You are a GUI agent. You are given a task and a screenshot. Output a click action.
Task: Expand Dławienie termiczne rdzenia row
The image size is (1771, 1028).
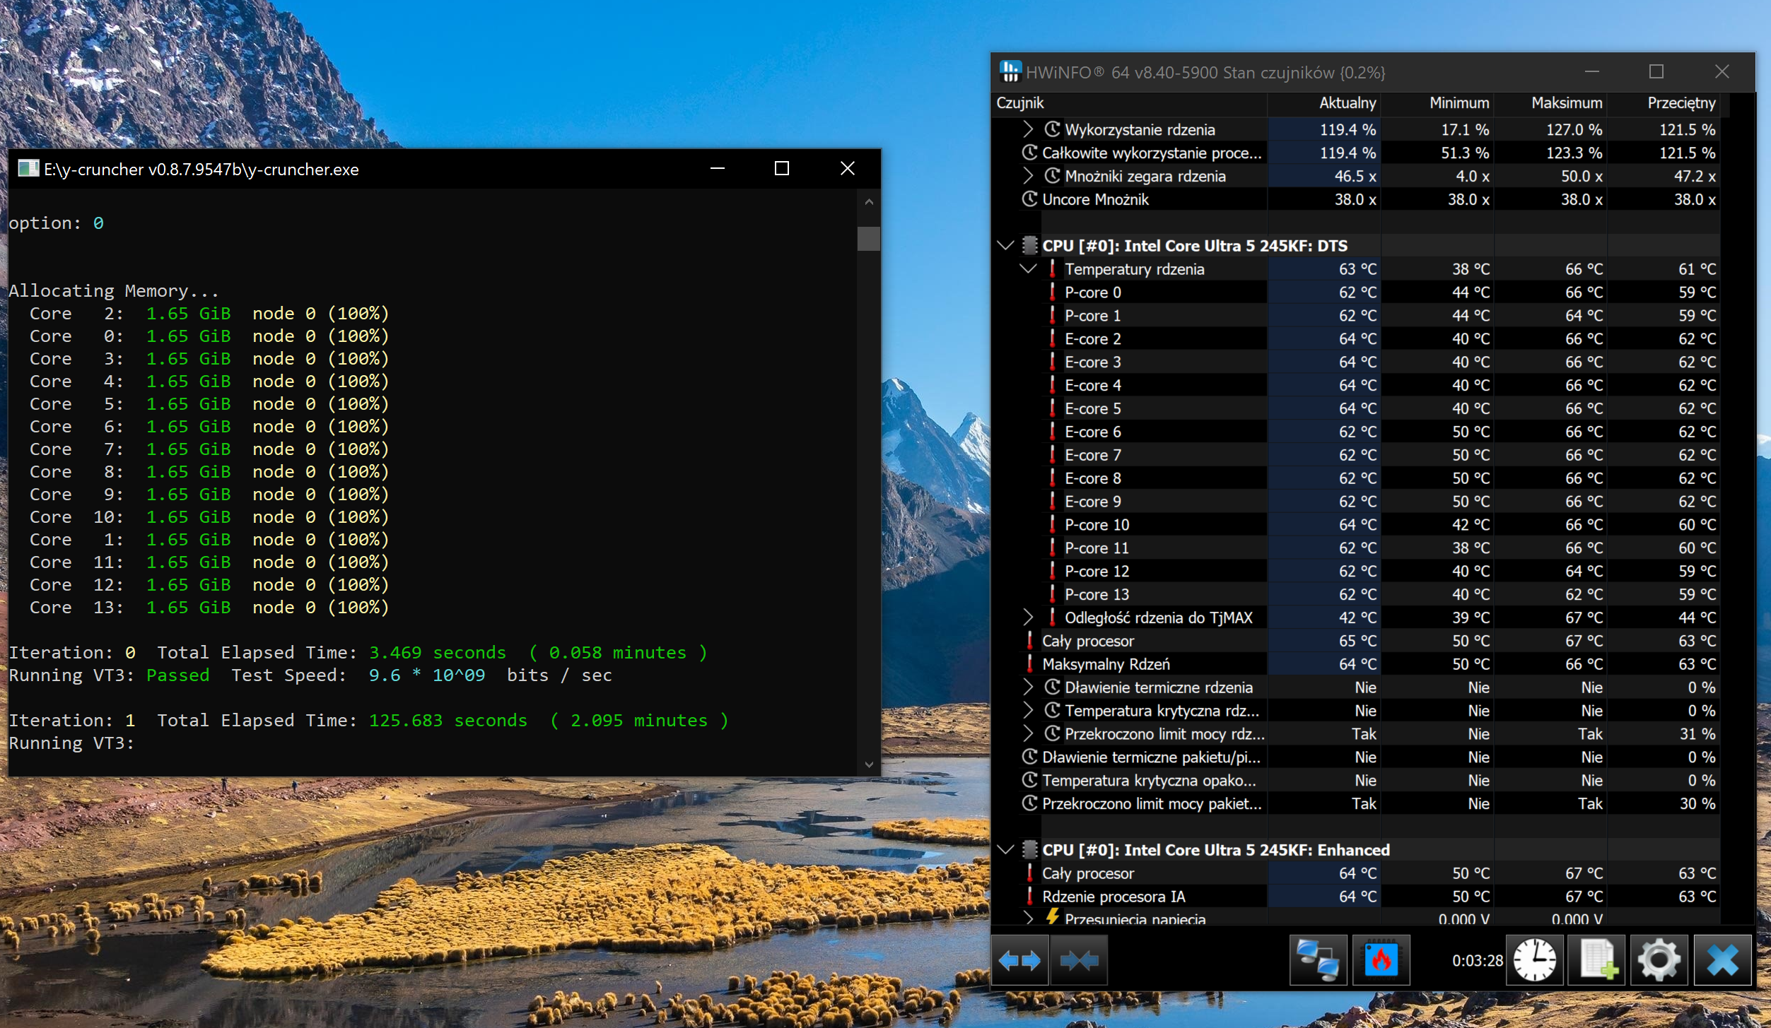pyautogui.click(x=1028, y=687)
